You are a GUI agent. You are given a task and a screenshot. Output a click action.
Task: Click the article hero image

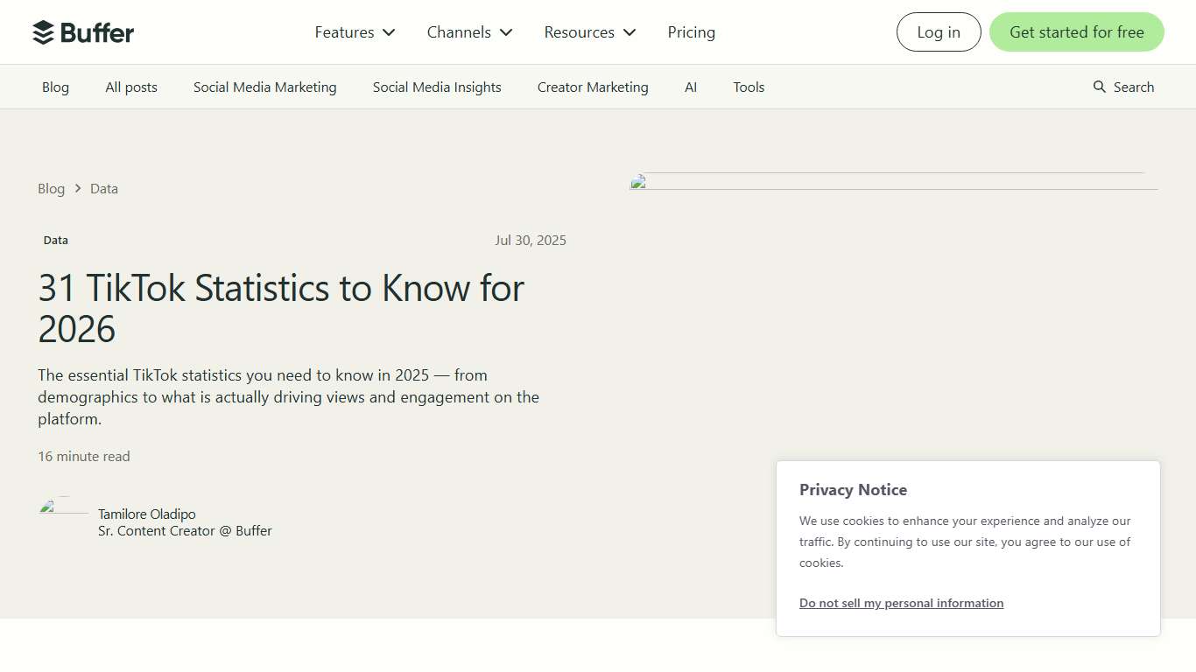[x=893, y=182]
